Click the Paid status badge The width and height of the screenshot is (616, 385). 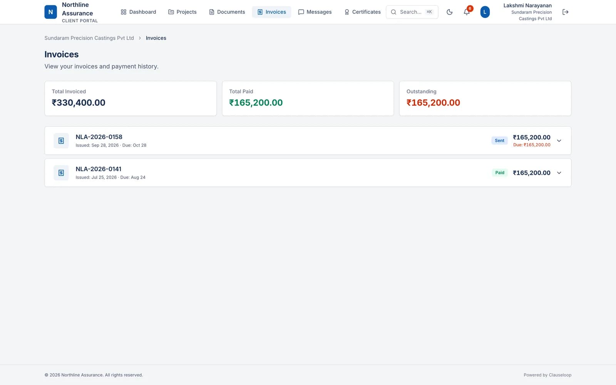pyautogui.click(x=500, y=172)
